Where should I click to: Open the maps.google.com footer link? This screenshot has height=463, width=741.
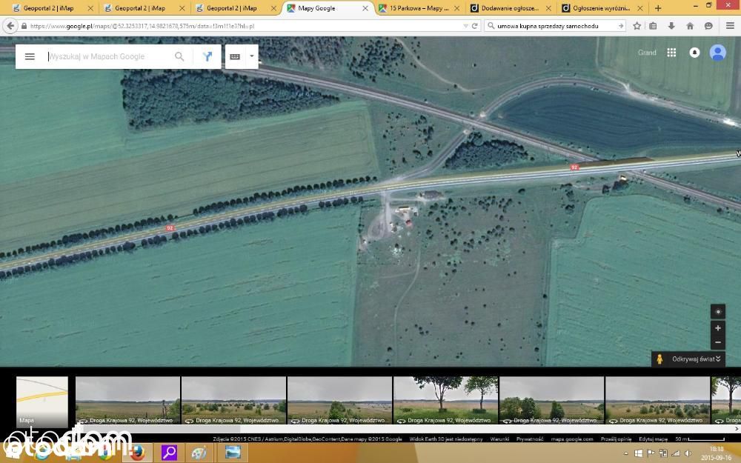click(572, 439)
